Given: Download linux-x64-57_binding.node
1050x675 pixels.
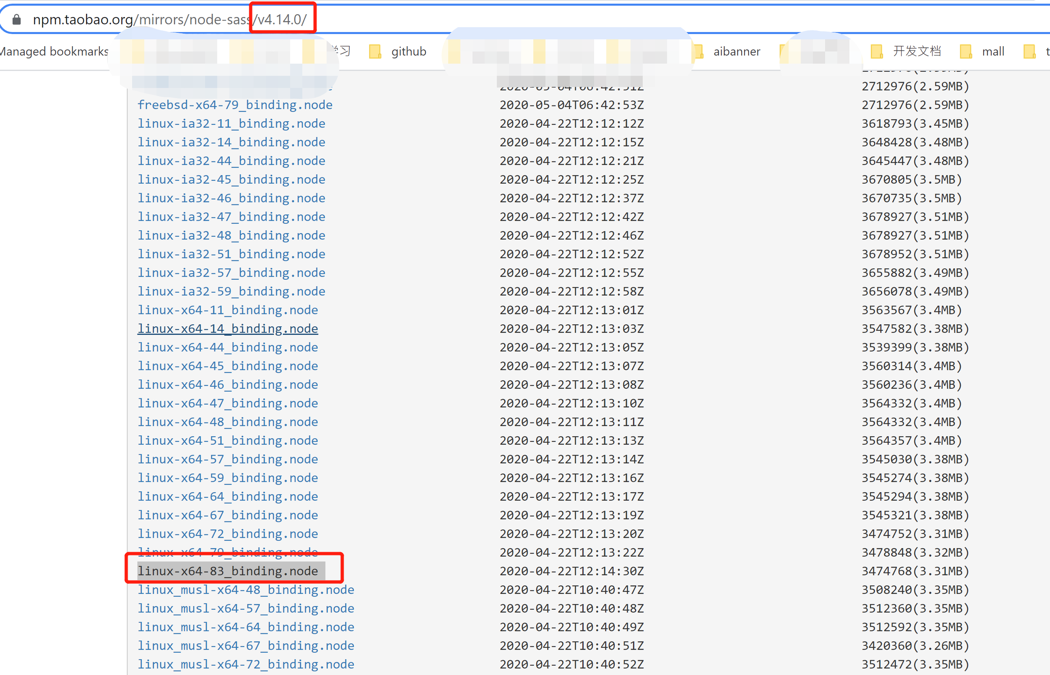Looking at the screenshot, I should [x=227, y=459].
